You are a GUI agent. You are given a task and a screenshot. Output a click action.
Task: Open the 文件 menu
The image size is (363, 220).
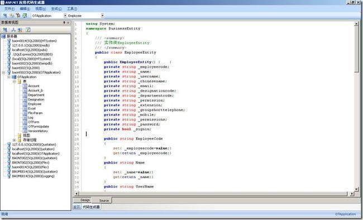[x=9, y=9]
